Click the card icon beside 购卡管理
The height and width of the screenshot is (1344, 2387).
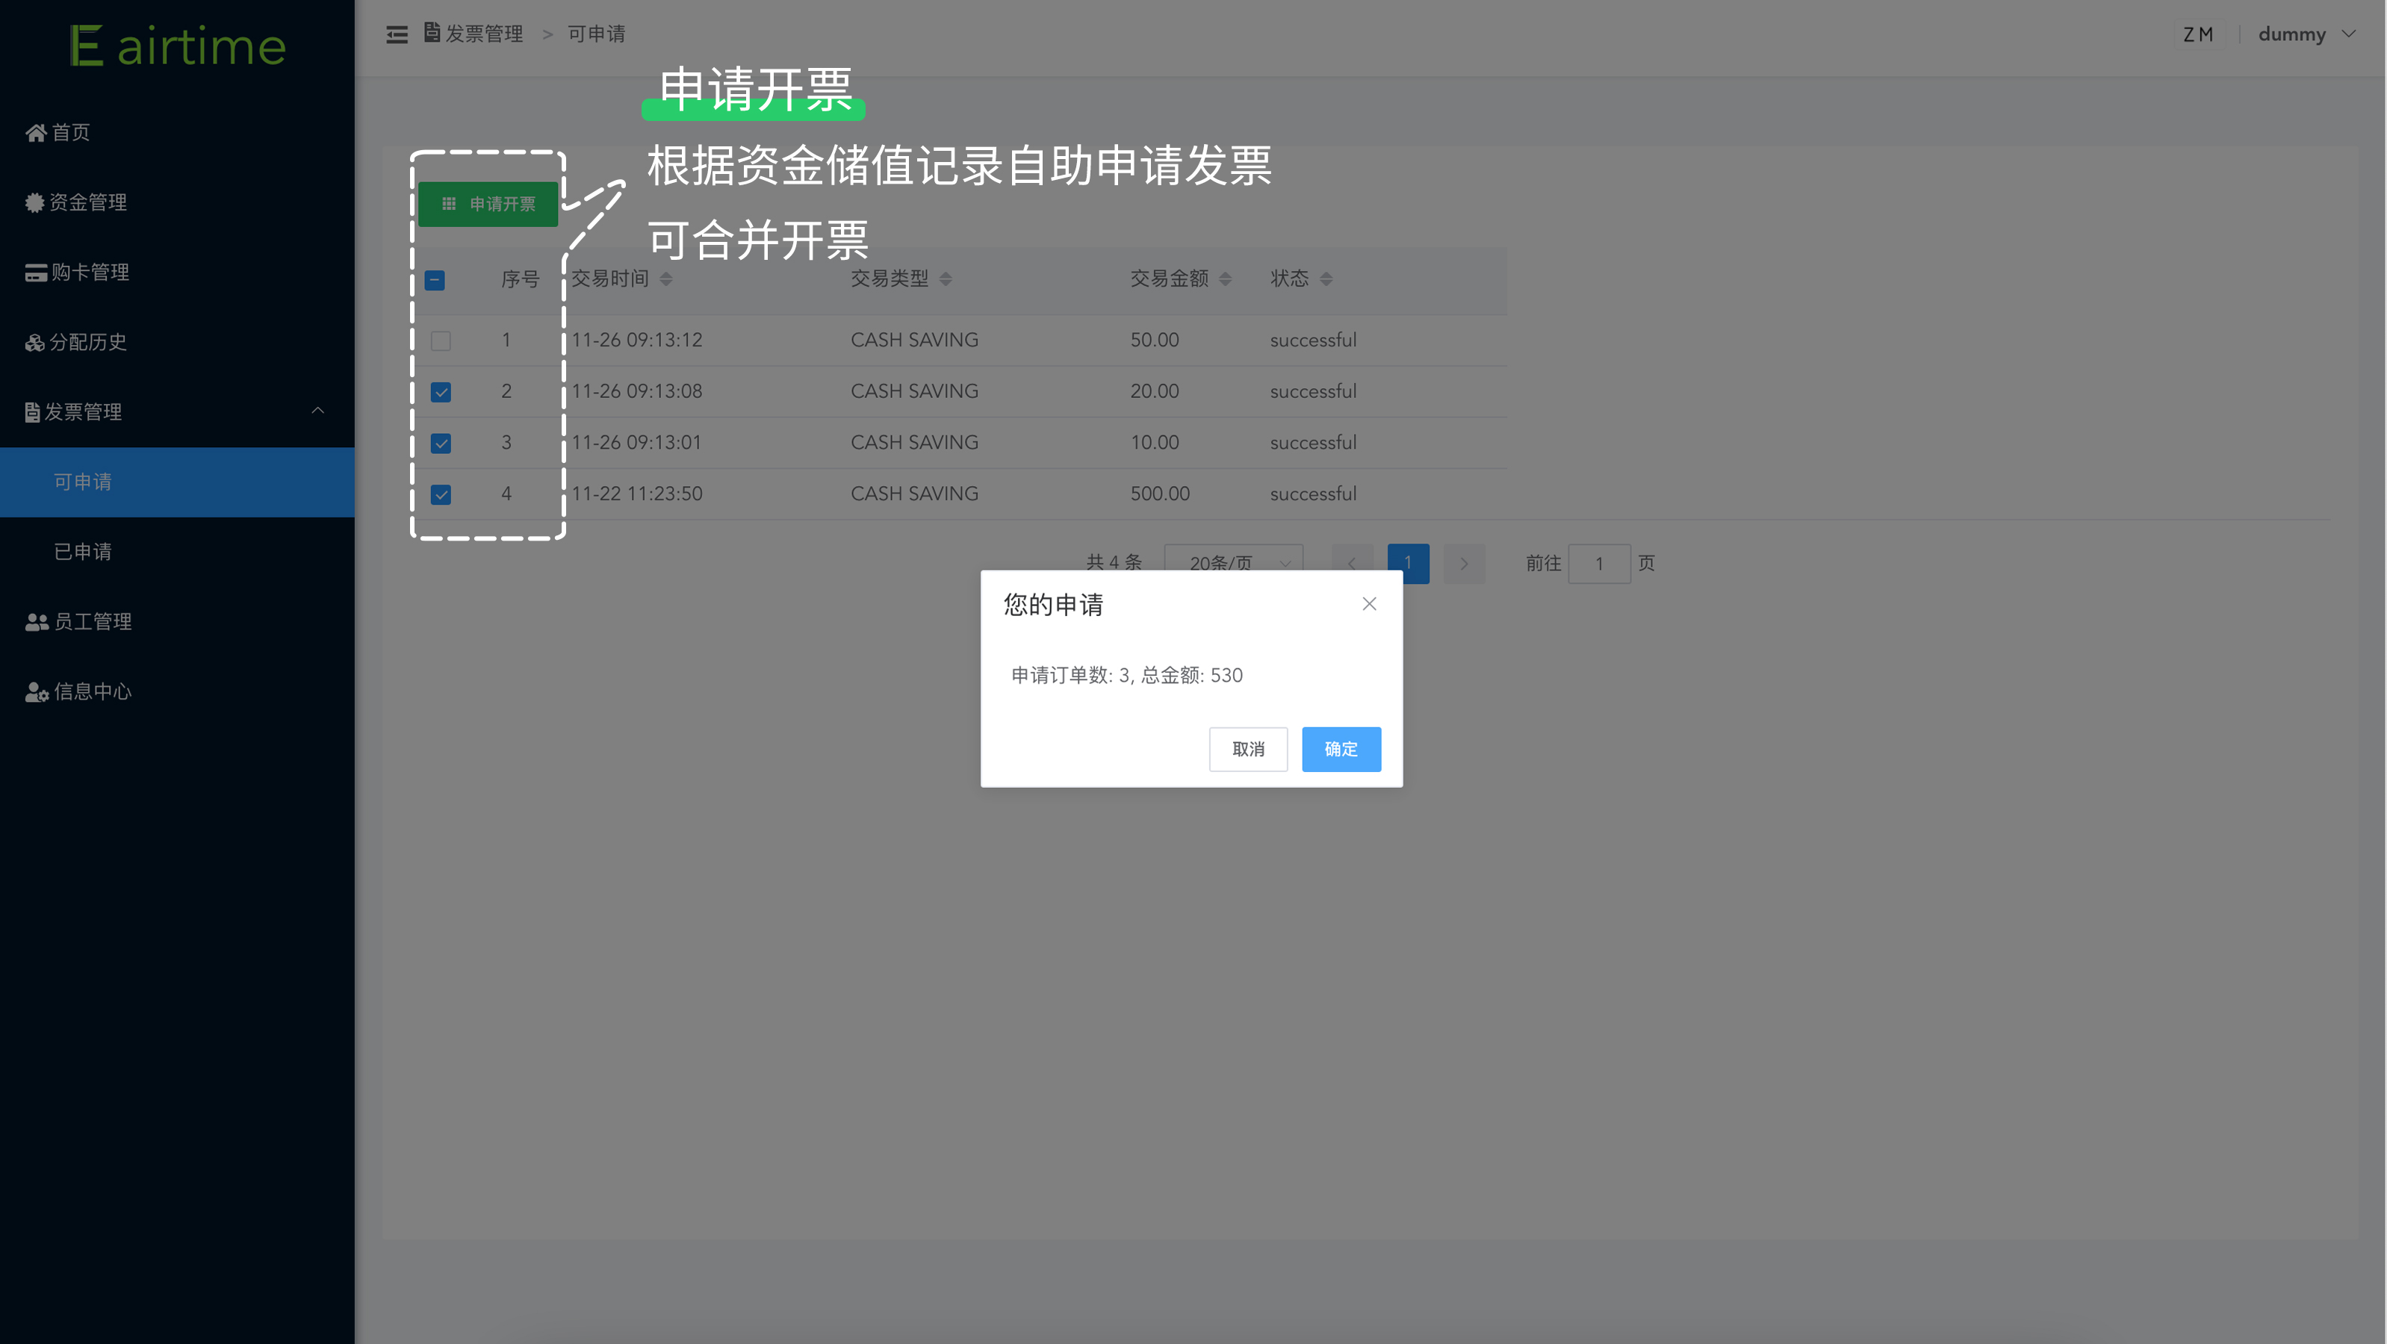tap(36, 273)
